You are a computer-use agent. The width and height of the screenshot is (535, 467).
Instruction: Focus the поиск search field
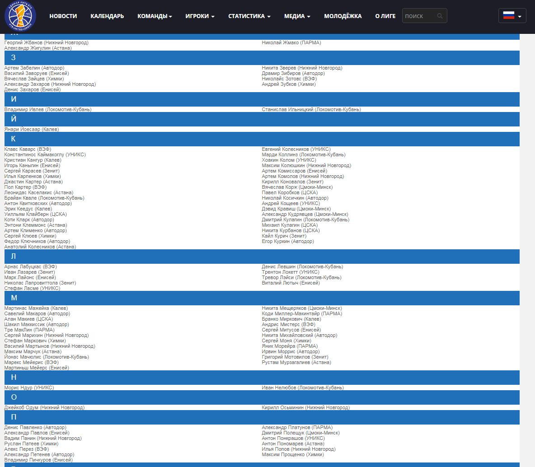point(424,16)
